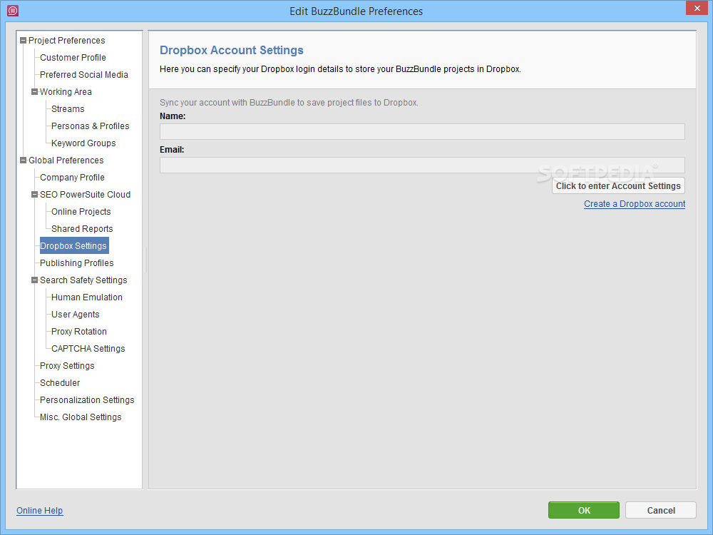
Task: Click the BuzzBundle app icon in title bar
Action: [13, 11]
